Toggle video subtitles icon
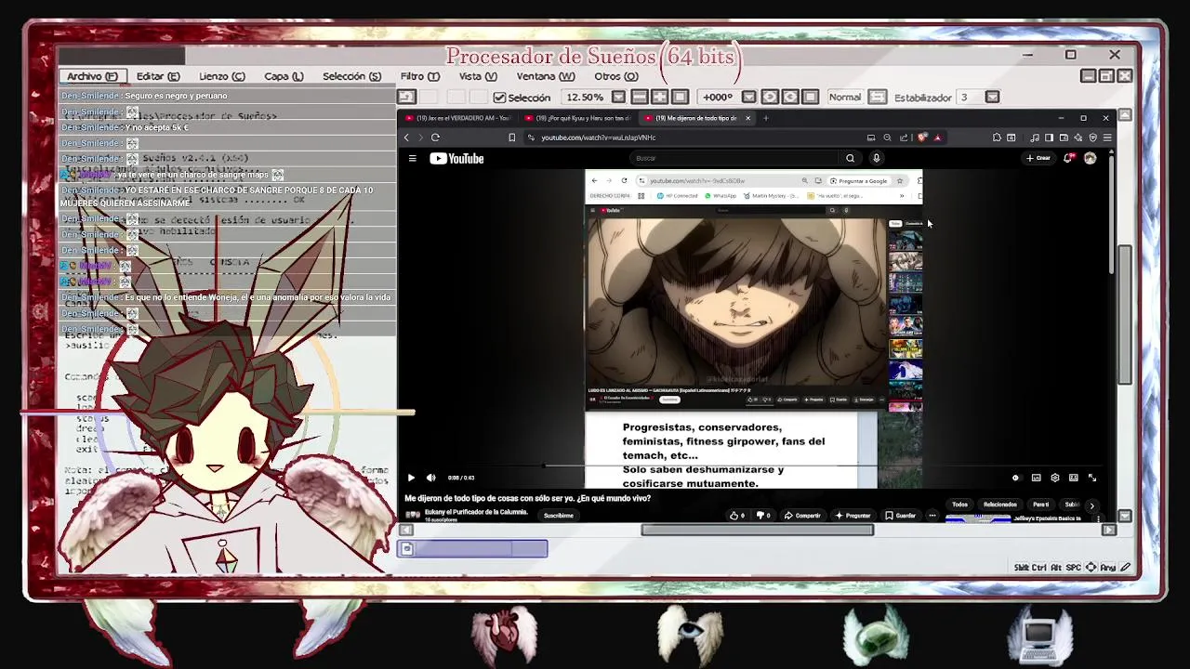 point(1036,478)
